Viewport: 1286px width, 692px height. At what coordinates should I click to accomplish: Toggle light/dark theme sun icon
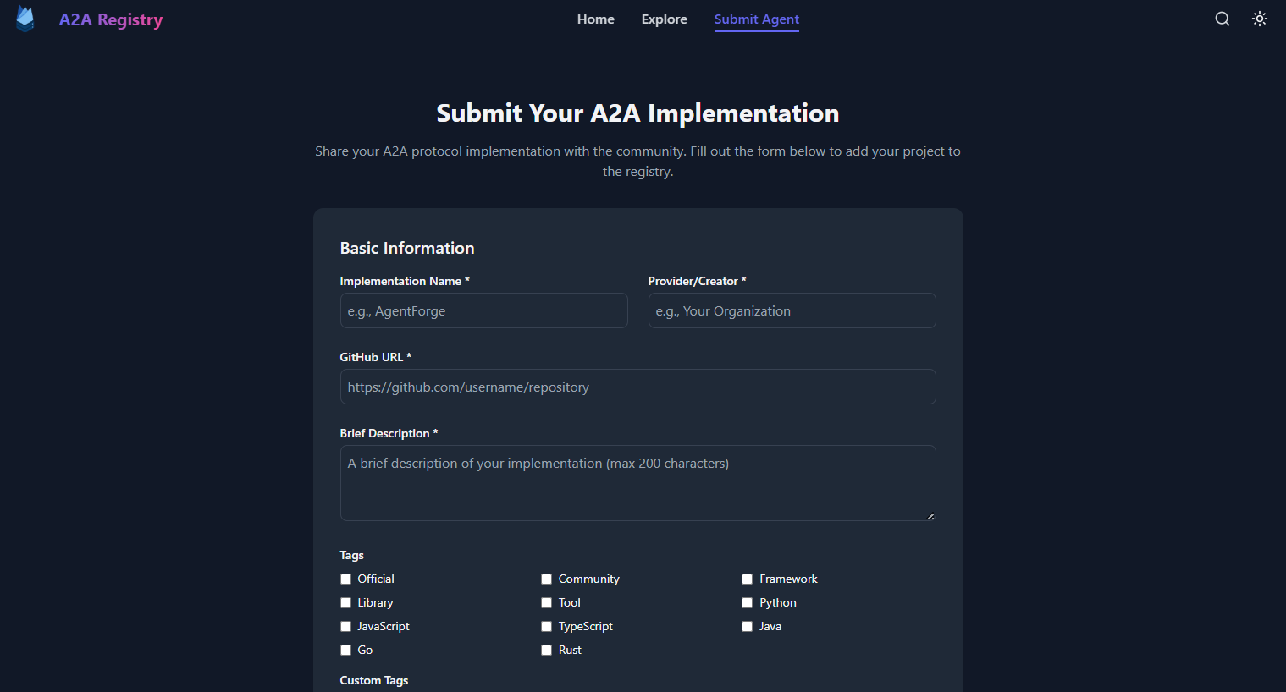tap(1260, 19)
